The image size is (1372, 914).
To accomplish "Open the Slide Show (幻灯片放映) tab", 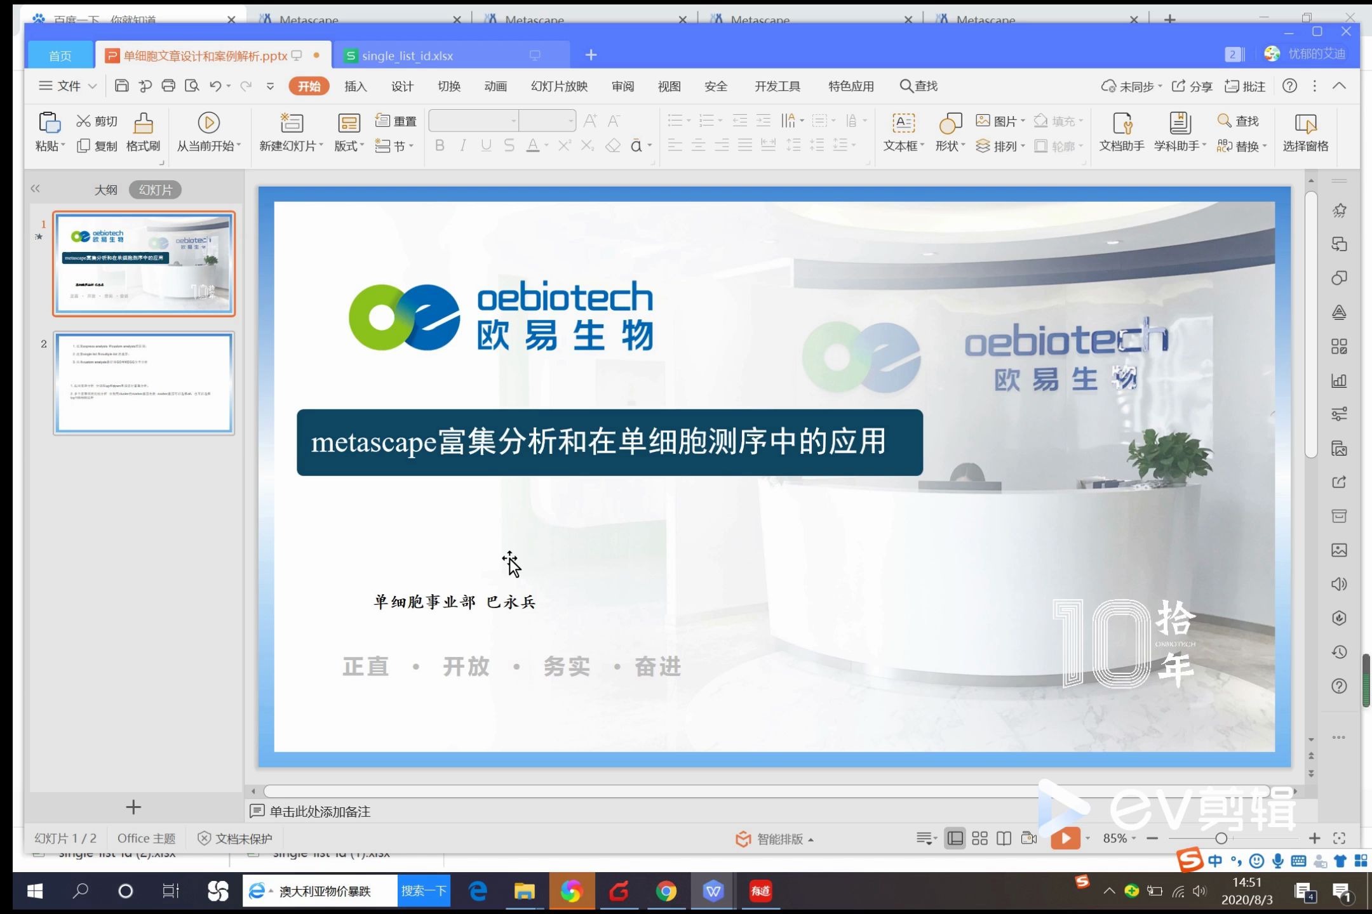I will (559, 86).
